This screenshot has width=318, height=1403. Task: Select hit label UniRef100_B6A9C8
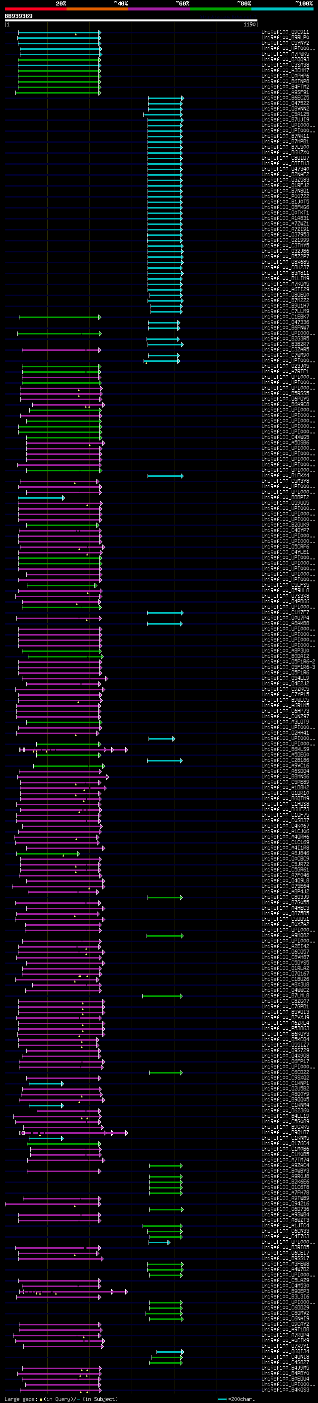click(285, 404)
